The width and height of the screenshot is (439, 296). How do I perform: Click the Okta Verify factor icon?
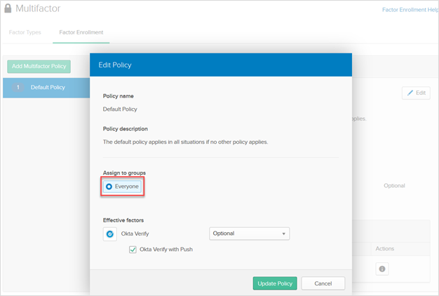[x=109, y=234]
